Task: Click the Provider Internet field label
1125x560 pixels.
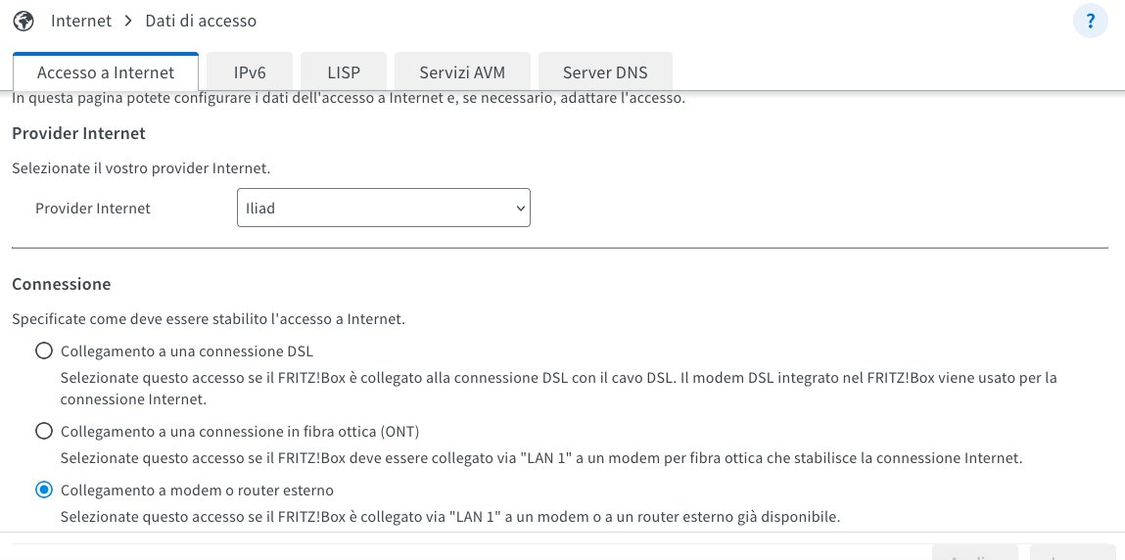Action: [93, 209]
